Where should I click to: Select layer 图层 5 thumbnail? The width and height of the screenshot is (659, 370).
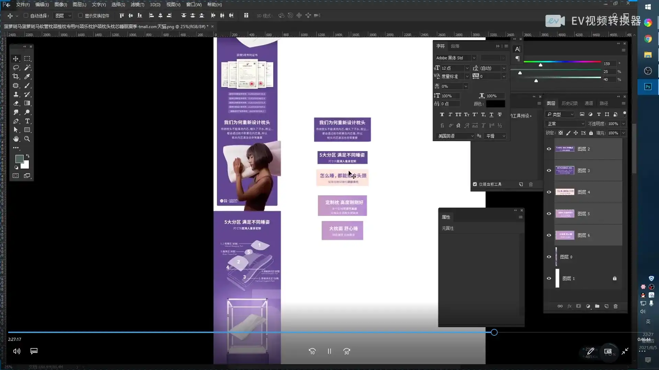pyautogui.click(x=565, y=214)
